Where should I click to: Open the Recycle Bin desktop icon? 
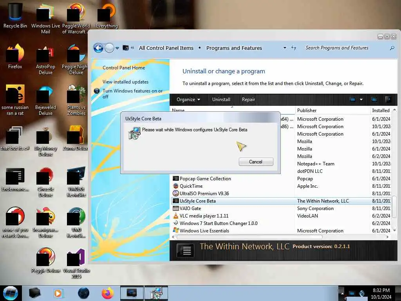15,15
